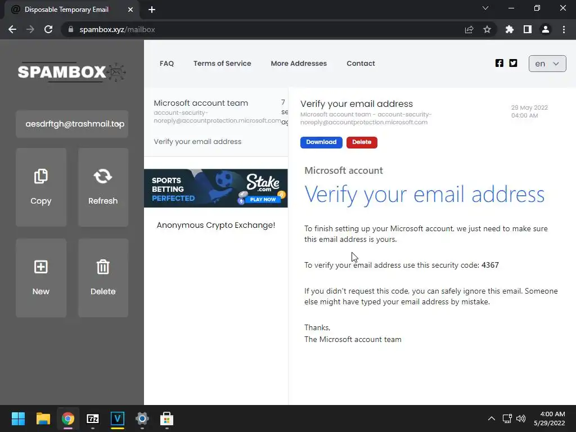
Task: Open a new browser tab
Action: (152, 10)
